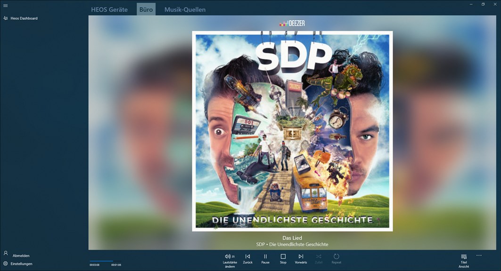Minimize the application window
This screenshot has height=271, width=501.
471,4
